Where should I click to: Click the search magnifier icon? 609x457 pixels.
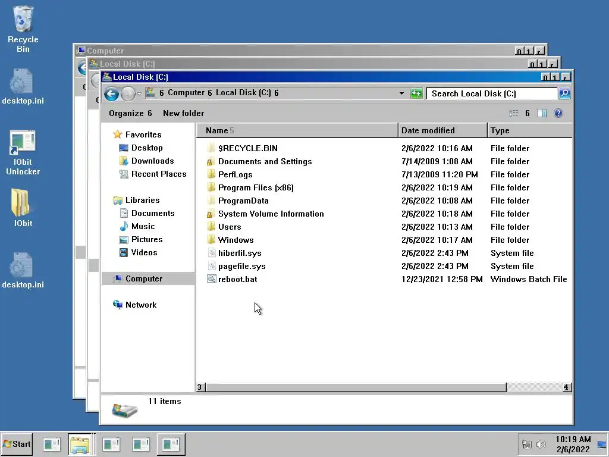[x=564, y=93]
